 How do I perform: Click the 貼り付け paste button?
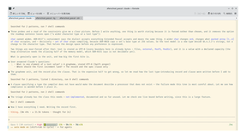214,14
